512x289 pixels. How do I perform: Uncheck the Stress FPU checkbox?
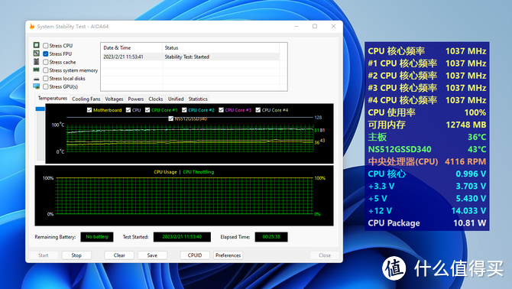46,54
